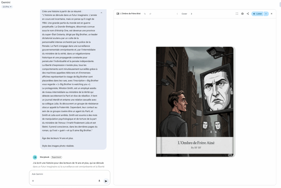
Task: Open the microphone for voice input
Action: tap(99, 181)
